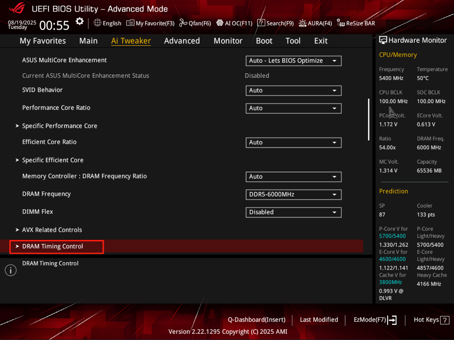Click the ROG logo icon
The width and height of the screenshot is (454, 340).
pos(17,8)
